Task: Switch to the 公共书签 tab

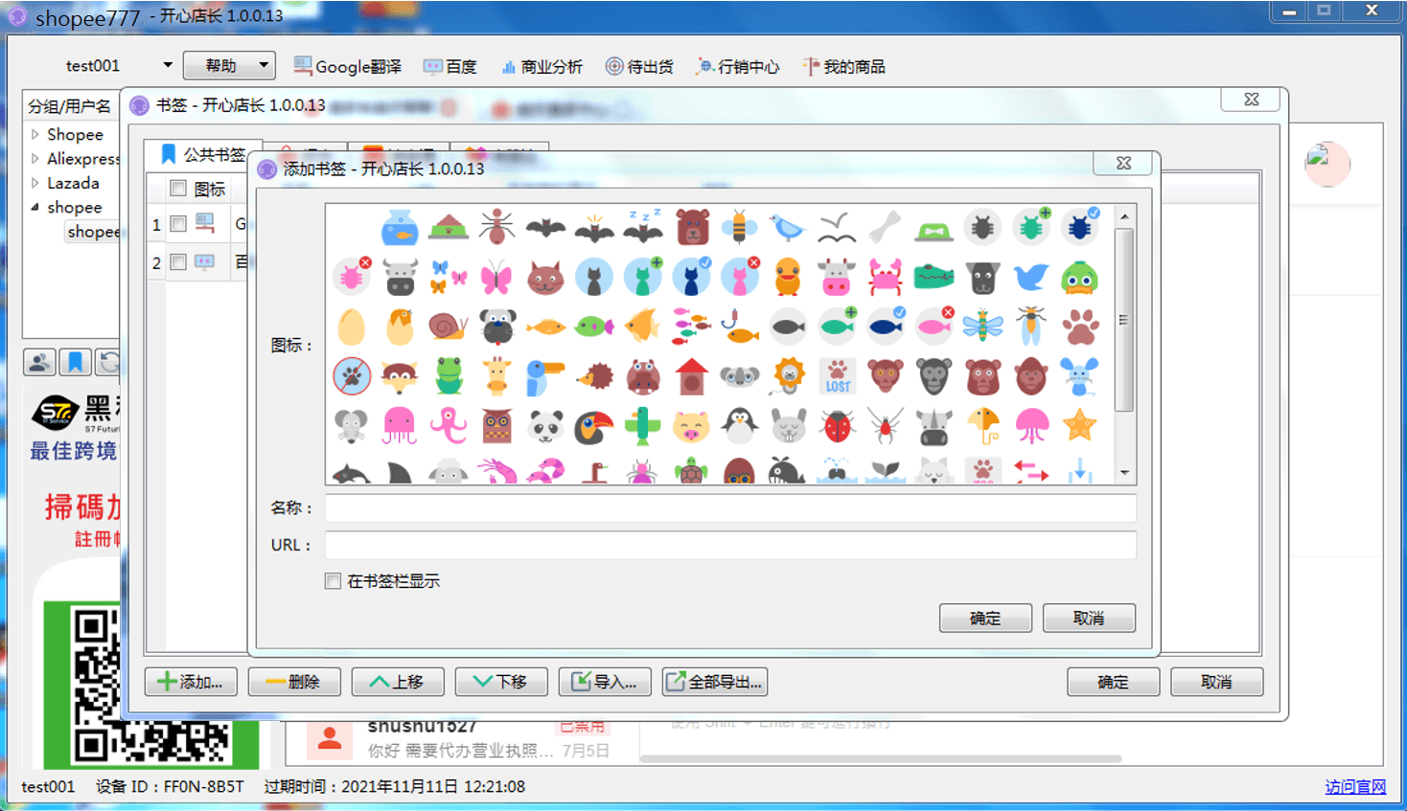Action: coord(202,155)
